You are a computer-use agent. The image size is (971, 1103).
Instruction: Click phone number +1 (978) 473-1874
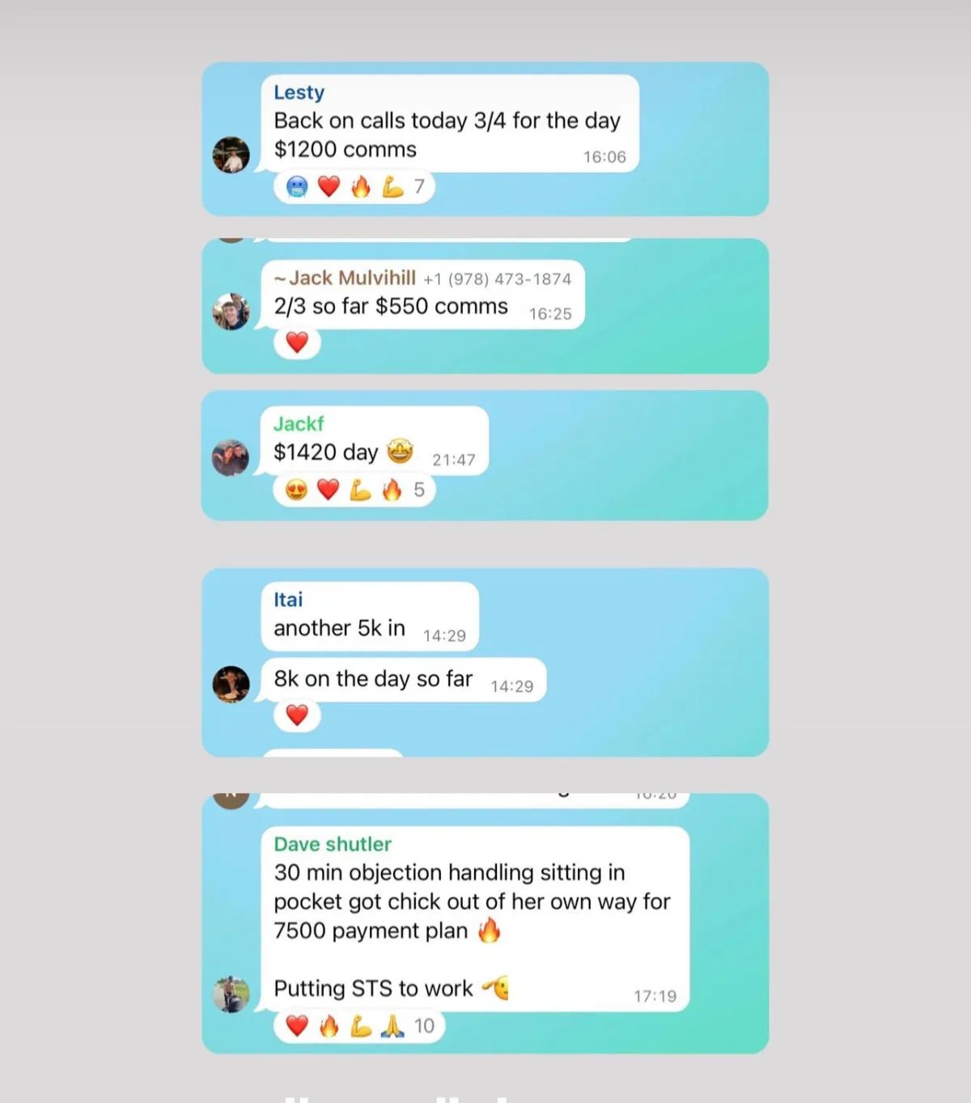click(497, 279)
